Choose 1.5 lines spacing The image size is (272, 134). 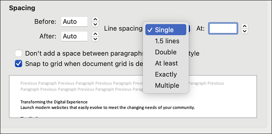[166, 41]
